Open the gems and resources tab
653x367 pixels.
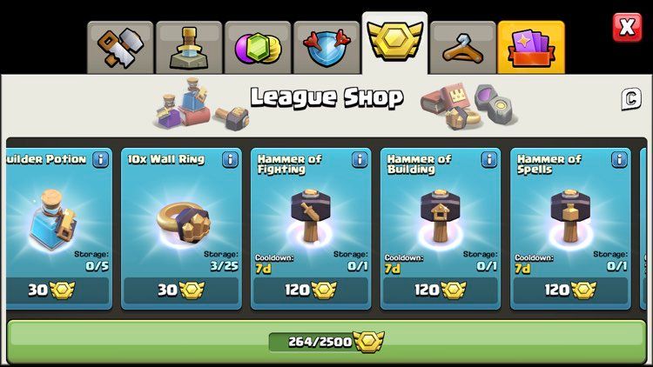coord(258,48)
